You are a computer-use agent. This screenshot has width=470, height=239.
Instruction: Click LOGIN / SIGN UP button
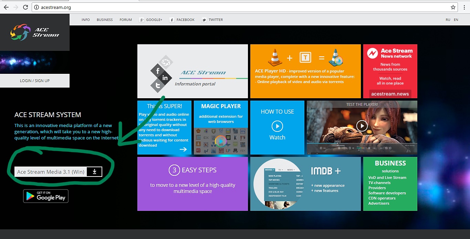[x=35, y=81]
